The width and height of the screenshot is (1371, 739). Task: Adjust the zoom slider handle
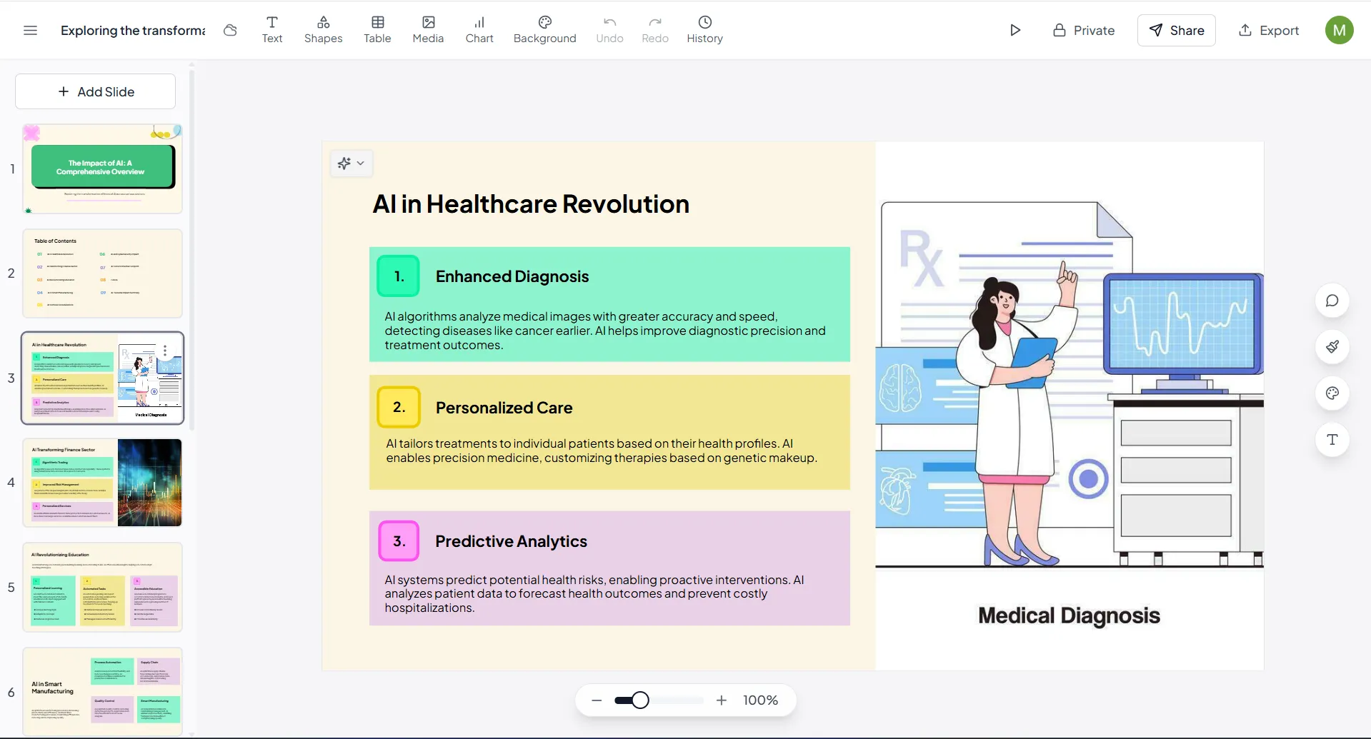(x=641, y=700)
